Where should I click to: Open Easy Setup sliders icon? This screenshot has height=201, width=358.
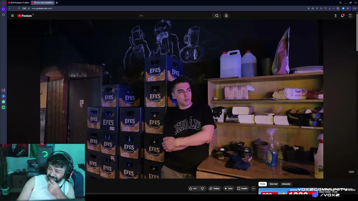tap(334, 8)
